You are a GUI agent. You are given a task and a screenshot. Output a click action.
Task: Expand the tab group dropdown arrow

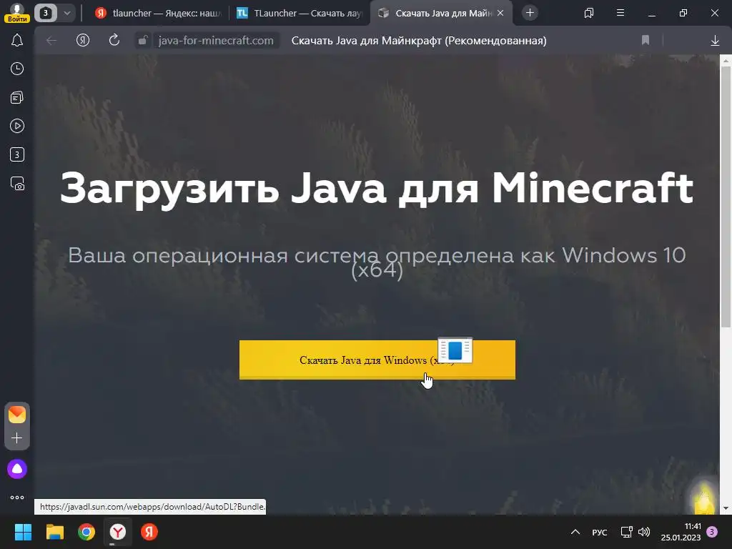(66, 13)
